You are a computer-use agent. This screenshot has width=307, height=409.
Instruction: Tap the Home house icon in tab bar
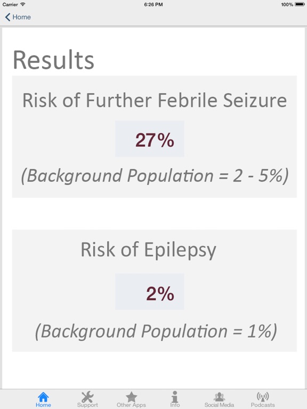(x=43, y=397)
